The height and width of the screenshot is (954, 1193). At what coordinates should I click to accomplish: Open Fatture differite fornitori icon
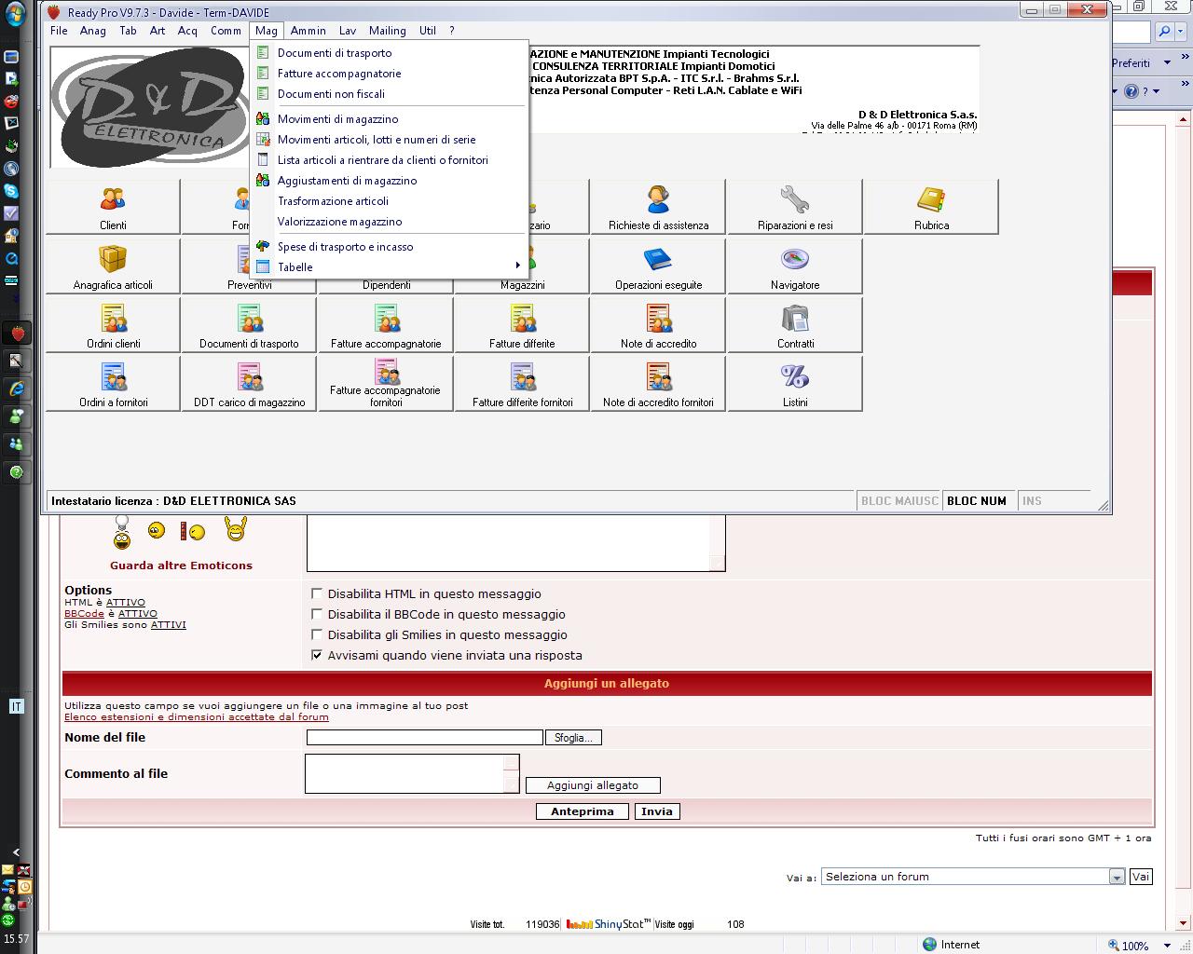coord(522,384)
